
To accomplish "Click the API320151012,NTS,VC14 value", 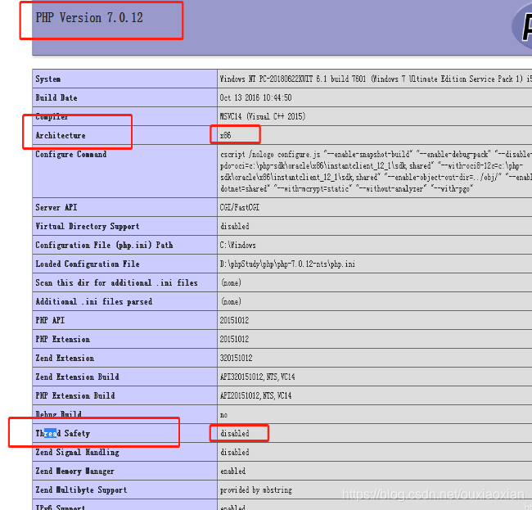I will (257, 377).
